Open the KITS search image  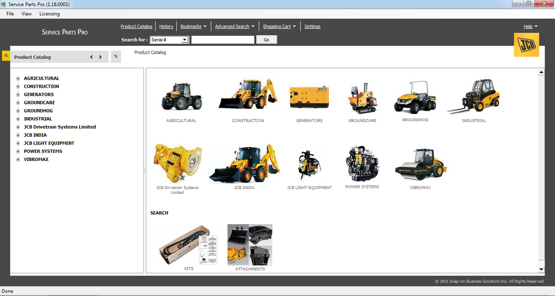point(188,245)
